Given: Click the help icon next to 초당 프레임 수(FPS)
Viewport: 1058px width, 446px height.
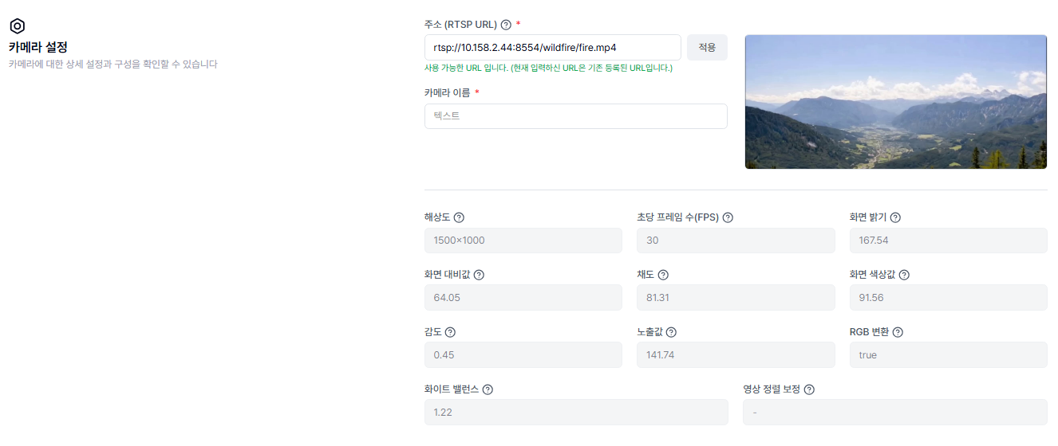Looking at the screenshot, I should (x=728, y=217).
